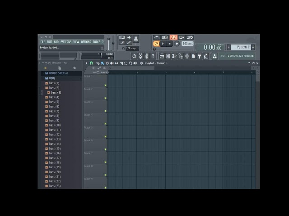Click the transport Record button

tap(177, 44)
